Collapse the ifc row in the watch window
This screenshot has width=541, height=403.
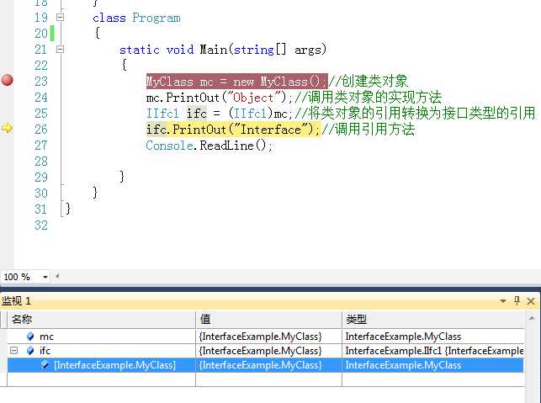coord(13,351)
